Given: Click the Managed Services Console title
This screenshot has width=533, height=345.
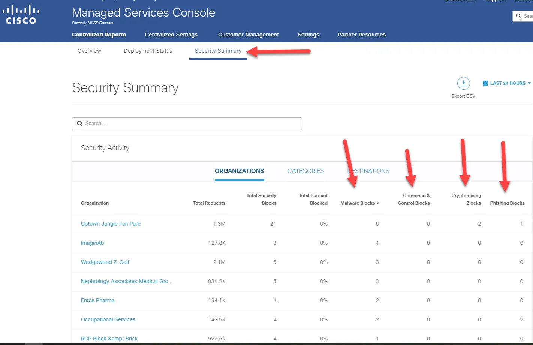Looking at the screenshot, I should coord(144,12).
